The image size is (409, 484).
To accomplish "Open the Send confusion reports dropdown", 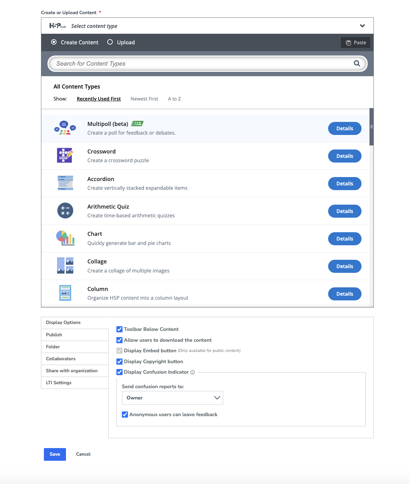I will point(172,398).
